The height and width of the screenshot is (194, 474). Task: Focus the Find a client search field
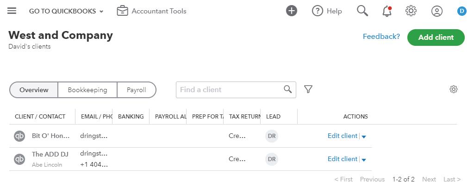pyautogui.click(x=230, y=90)
